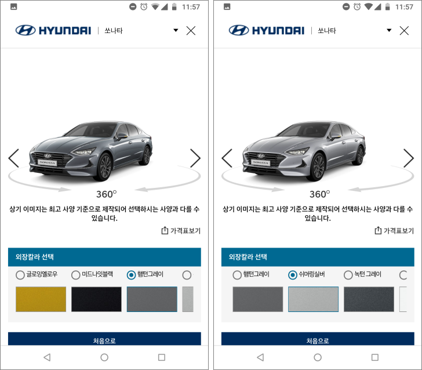Click the Hyundai logo in the left screen
The height and width of the screenshot is (370, 422).
pyautogui.click(x=53, y=30)
